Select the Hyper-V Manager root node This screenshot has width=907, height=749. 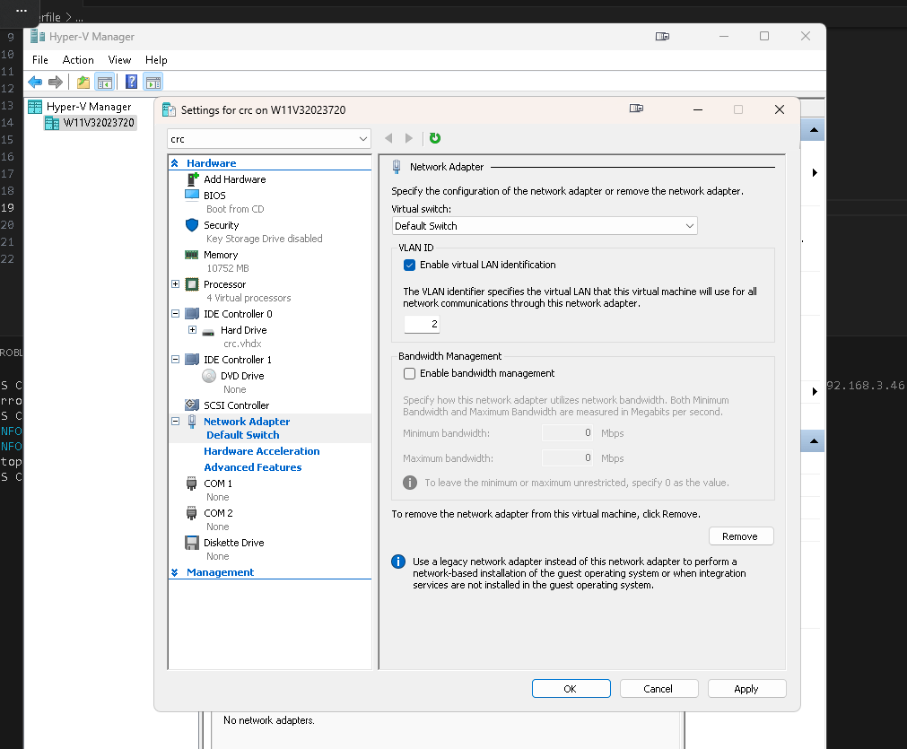coord(89,107)
